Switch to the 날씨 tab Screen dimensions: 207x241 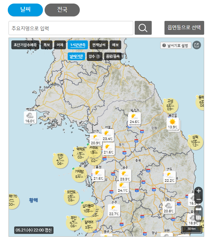coord(26,10)
